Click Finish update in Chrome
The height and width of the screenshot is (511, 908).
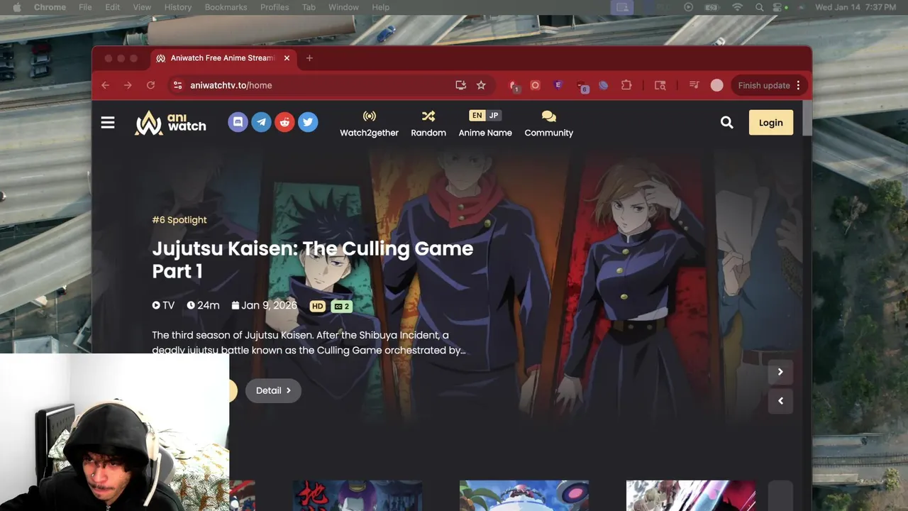(764, 85)
